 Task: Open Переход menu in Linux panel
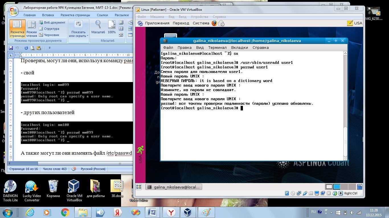[x=181, y=23]
